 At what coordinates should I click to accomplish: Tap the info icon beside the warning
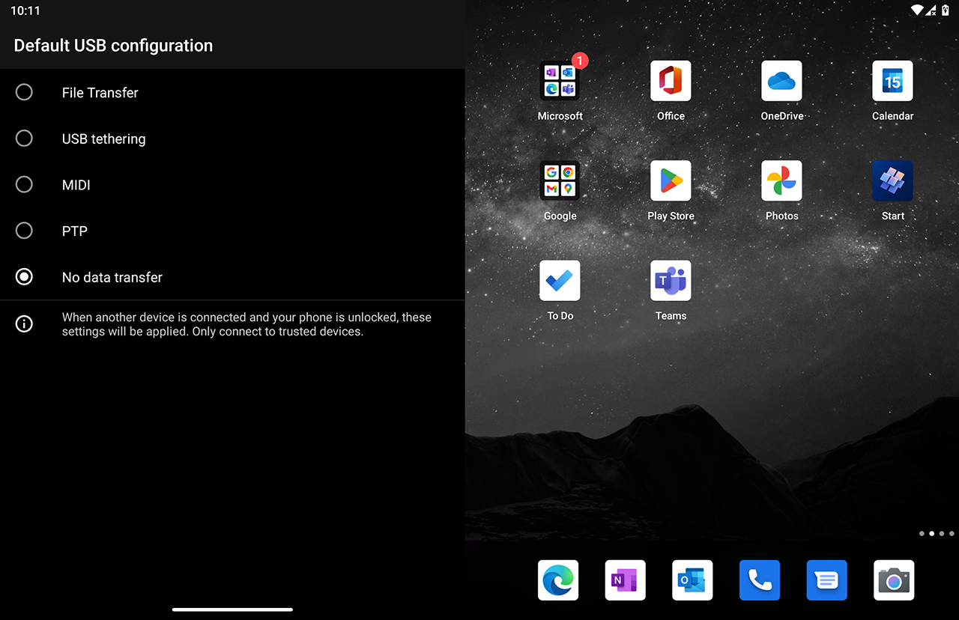[x=24, y=323]
